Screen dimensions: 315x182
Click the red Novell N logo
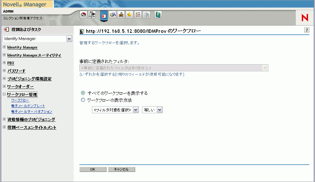(x=305, y=18)
